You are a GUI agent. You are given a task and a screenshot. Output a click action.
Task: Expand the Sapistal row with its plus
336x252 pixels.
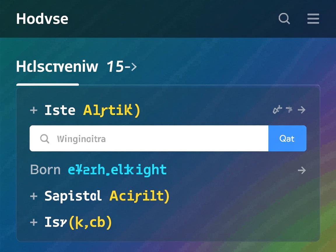coord(34,196)
